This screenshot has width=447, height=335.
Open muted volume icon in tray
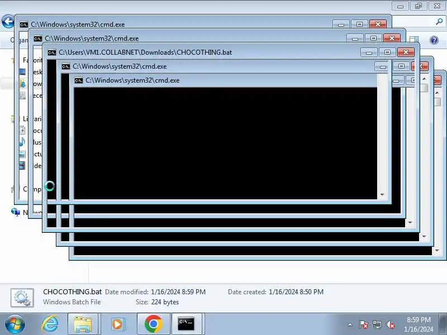(x=390, y=324)
